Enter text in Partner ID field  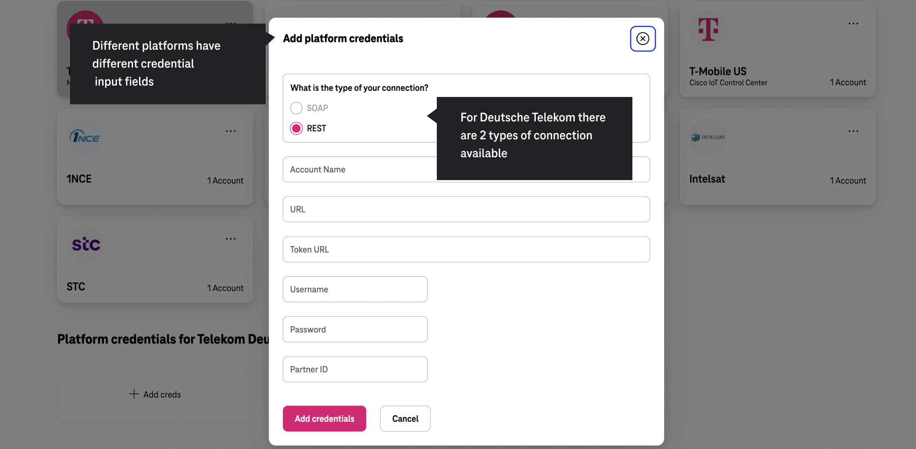[x=355, y=369]
